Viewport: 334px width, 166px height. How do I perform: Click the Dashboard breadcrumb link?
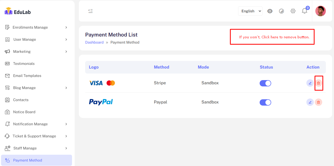[94, 42]
